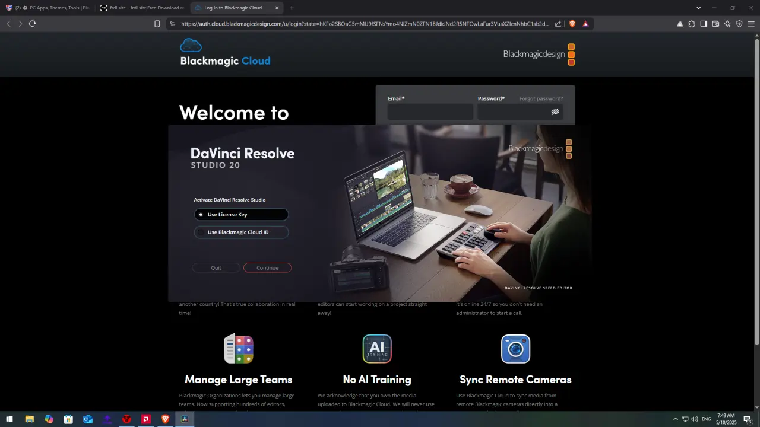Open the Windows Start menu
760x427 pixels.
pos(9,419)
